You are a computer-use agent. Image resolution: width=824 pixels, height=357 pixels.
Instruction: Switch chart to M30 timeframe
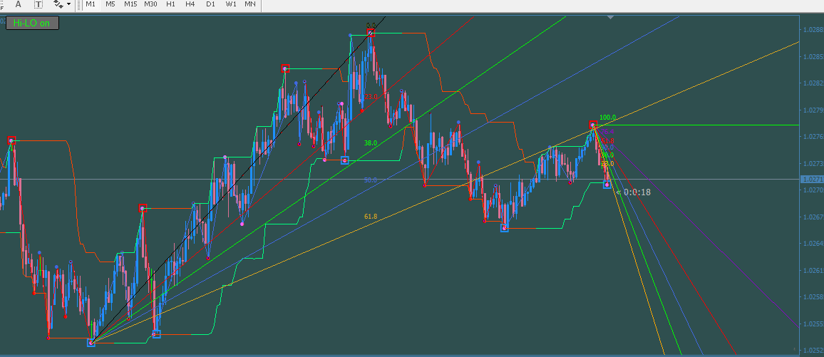click(x=151, y=4)
